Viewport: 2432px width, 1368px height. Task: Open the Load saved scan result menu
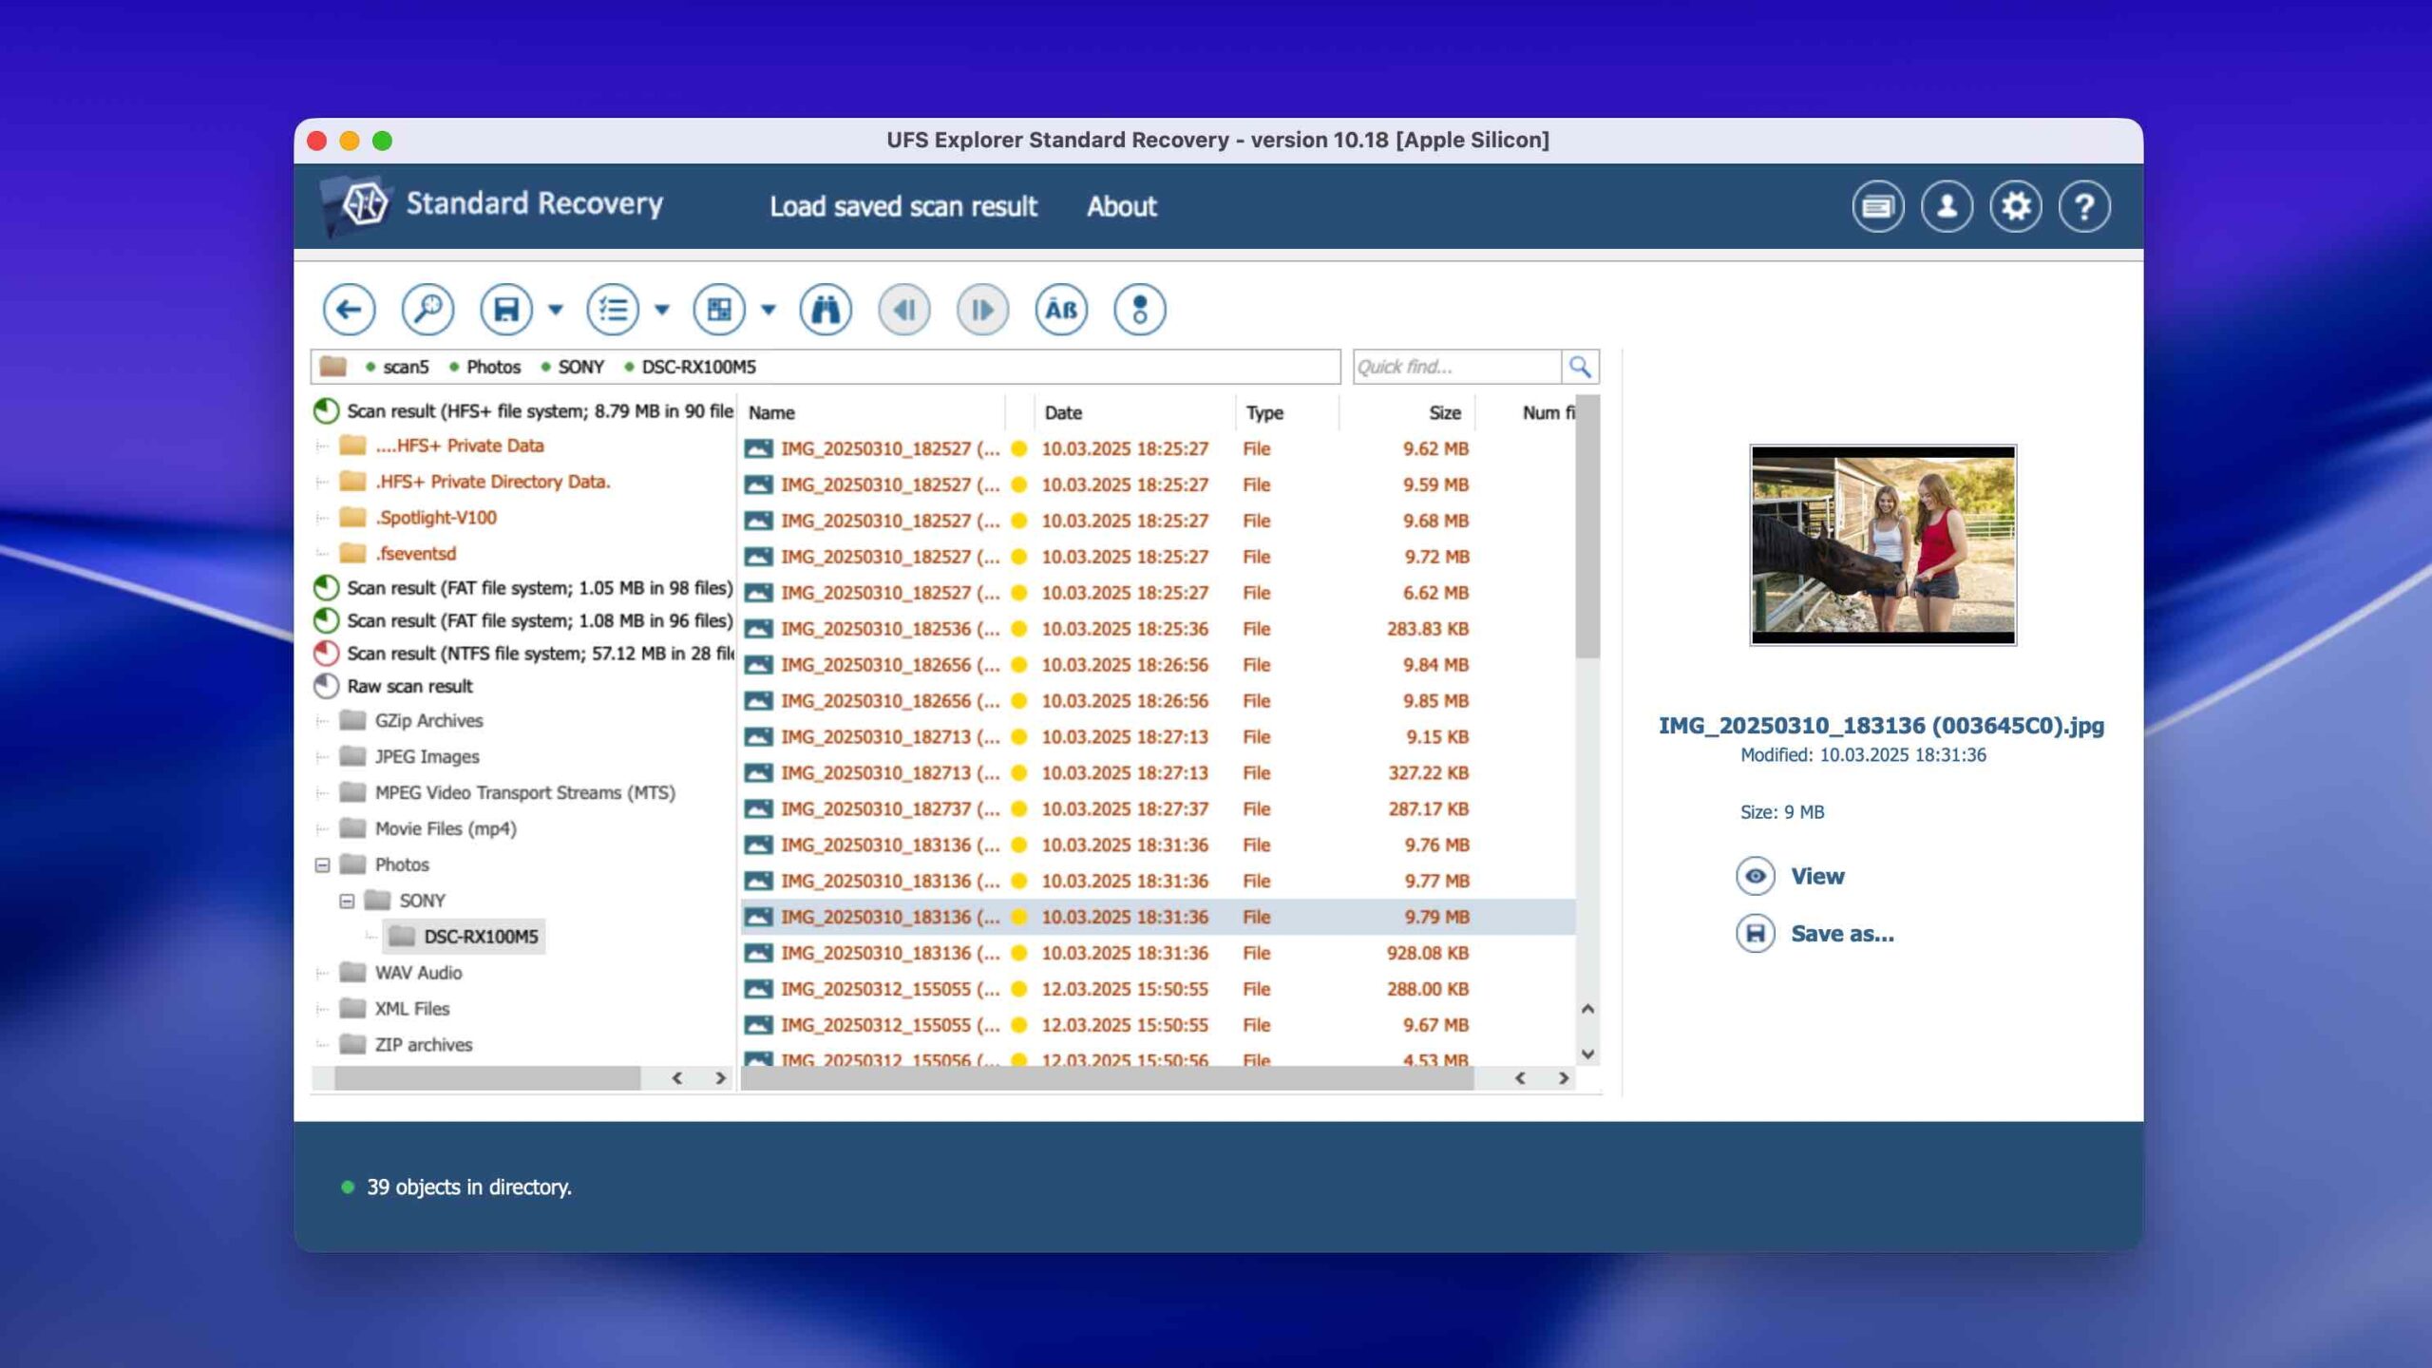point(902,206)
